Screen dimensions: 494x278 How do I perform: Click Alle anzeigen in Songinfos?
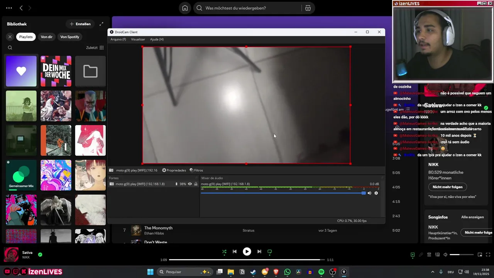click(x=472, y=217)
